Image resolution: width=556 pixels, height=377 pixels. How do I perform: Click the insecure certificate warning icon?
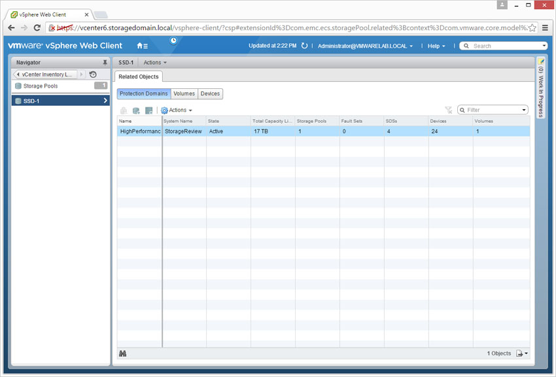[52, 27]
